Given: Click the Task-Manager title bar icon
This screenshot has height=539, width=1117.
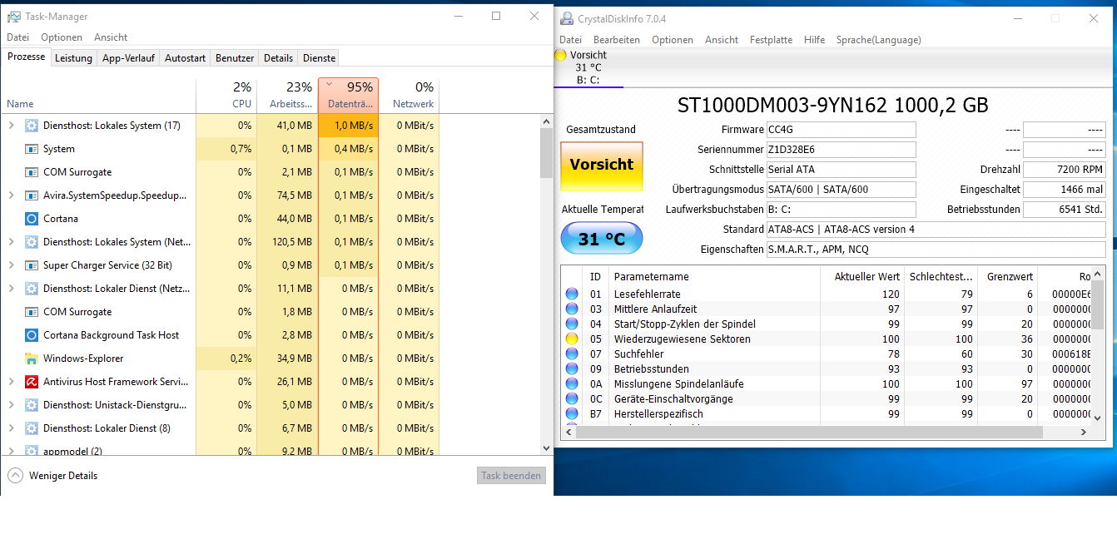Looking at the screenshot, I should click(x=14, y=17).
